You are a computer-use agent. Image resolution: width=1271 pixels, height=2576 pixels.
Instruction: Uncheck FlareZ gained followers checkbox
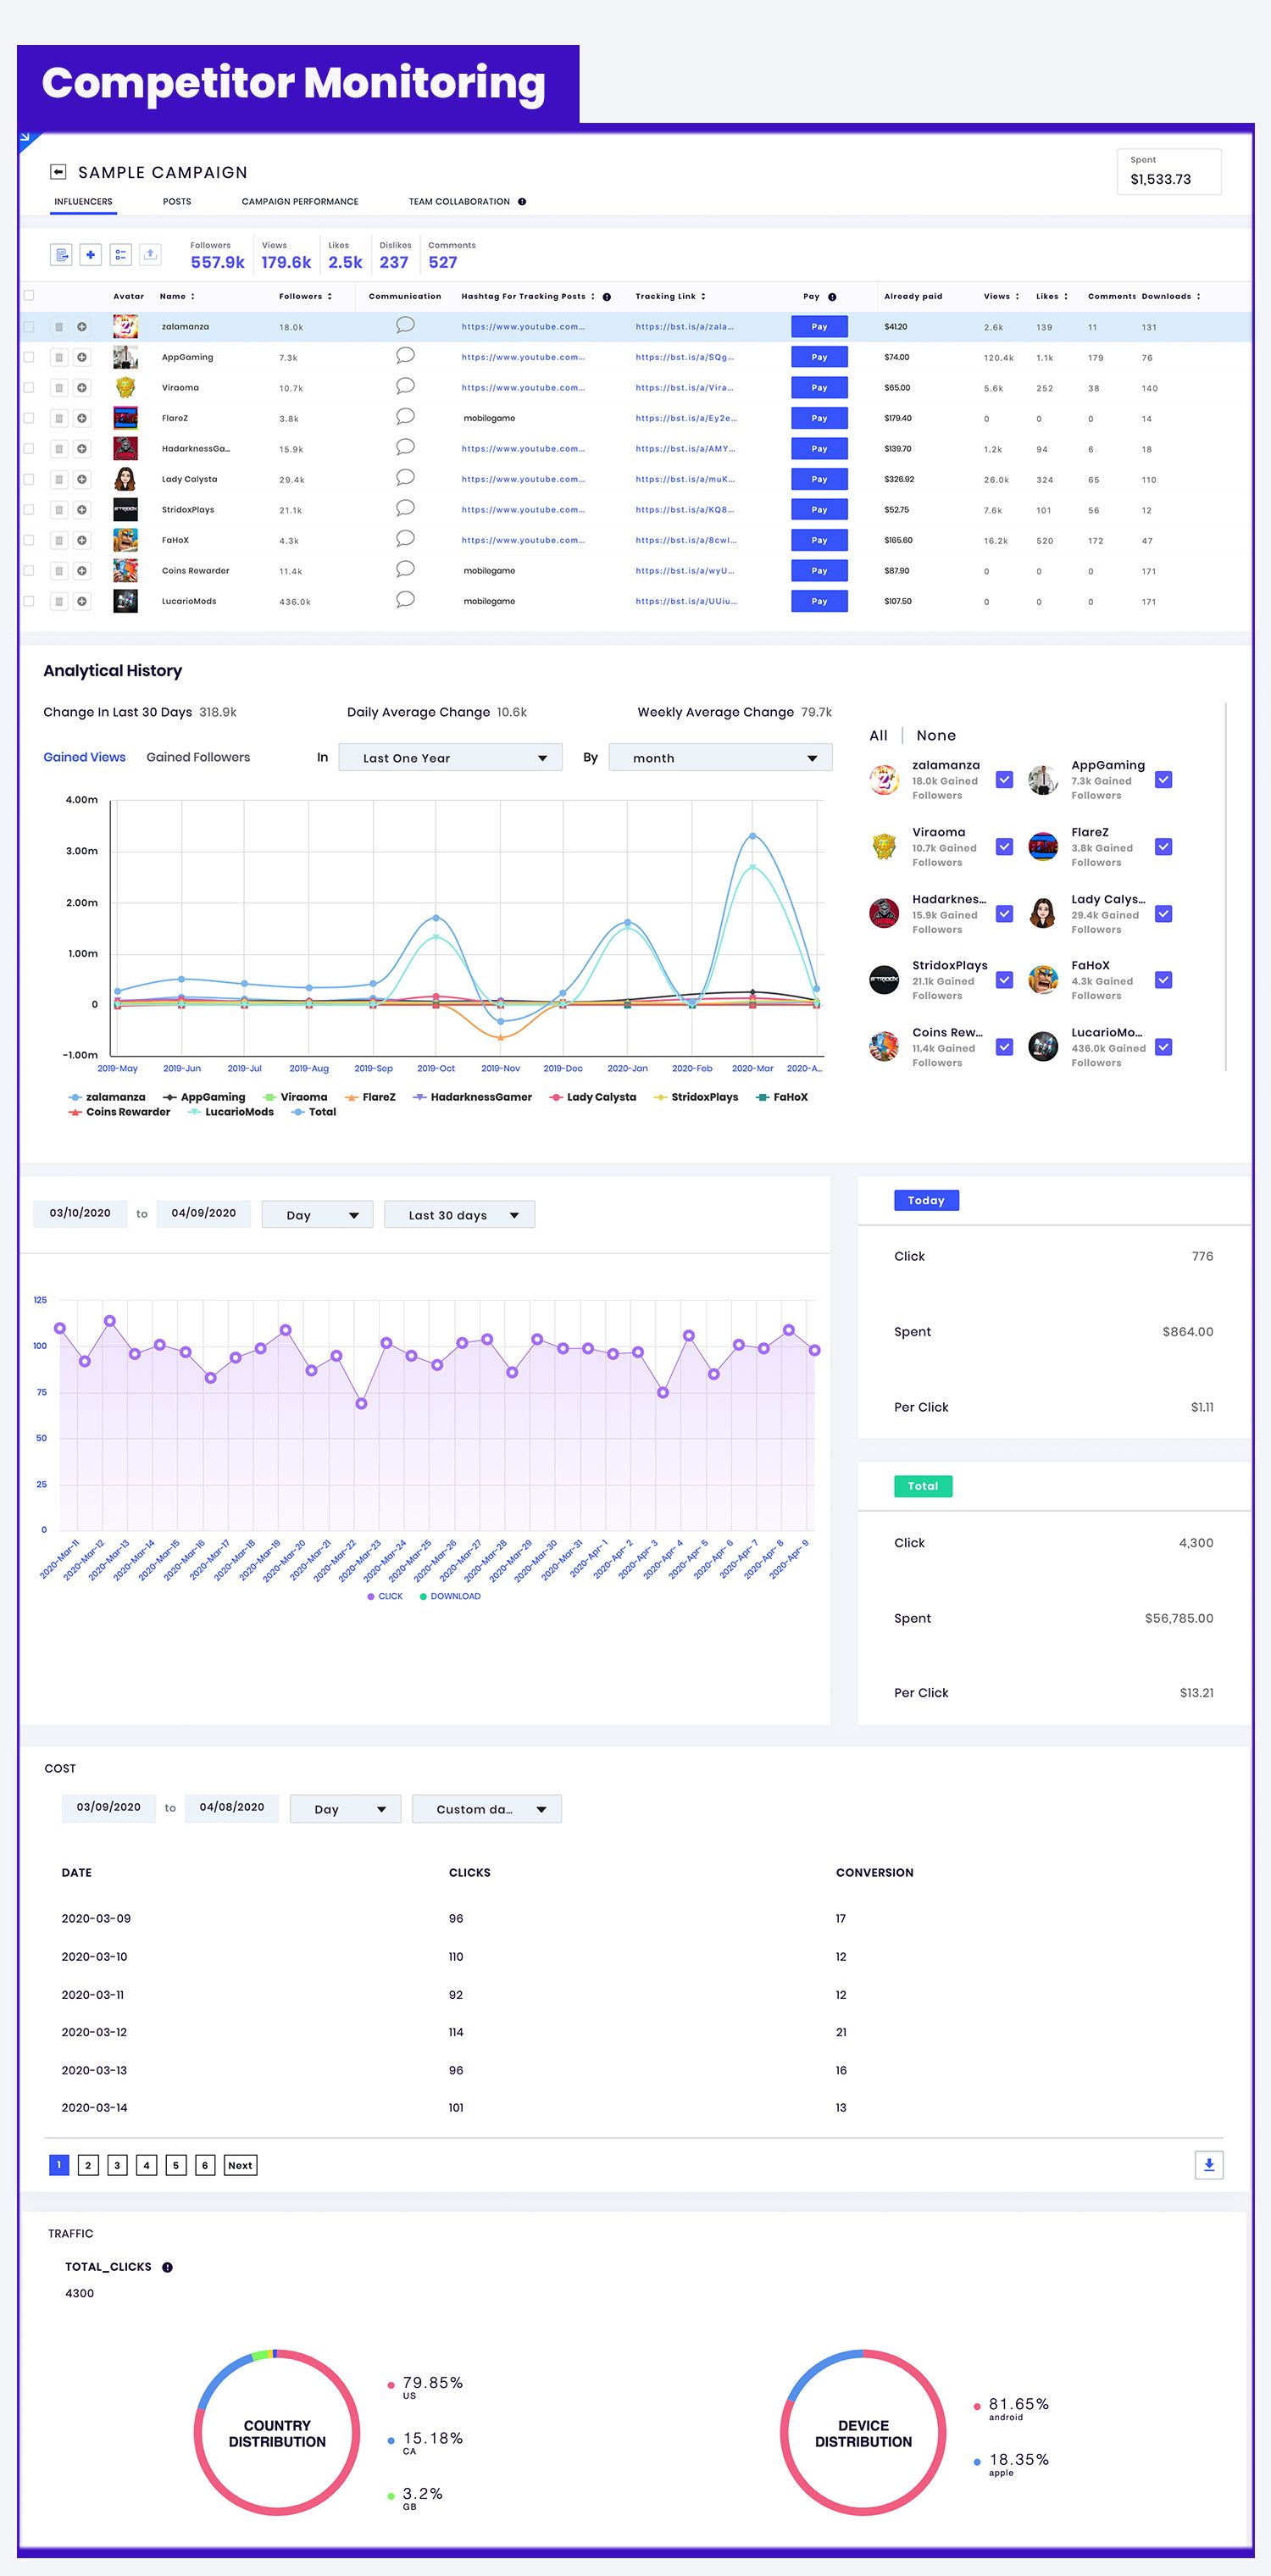coord(1163,847)
